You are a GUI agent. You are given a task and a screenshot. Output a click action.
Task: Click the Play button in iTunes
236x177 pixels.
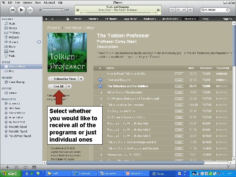click(x=21, y=10)
